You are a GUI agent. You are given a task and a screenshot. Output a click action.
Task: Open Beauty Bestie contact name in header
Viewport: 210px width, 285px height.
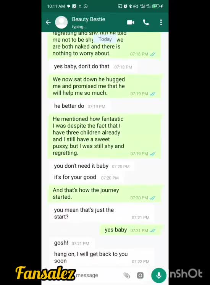[89, 19]
